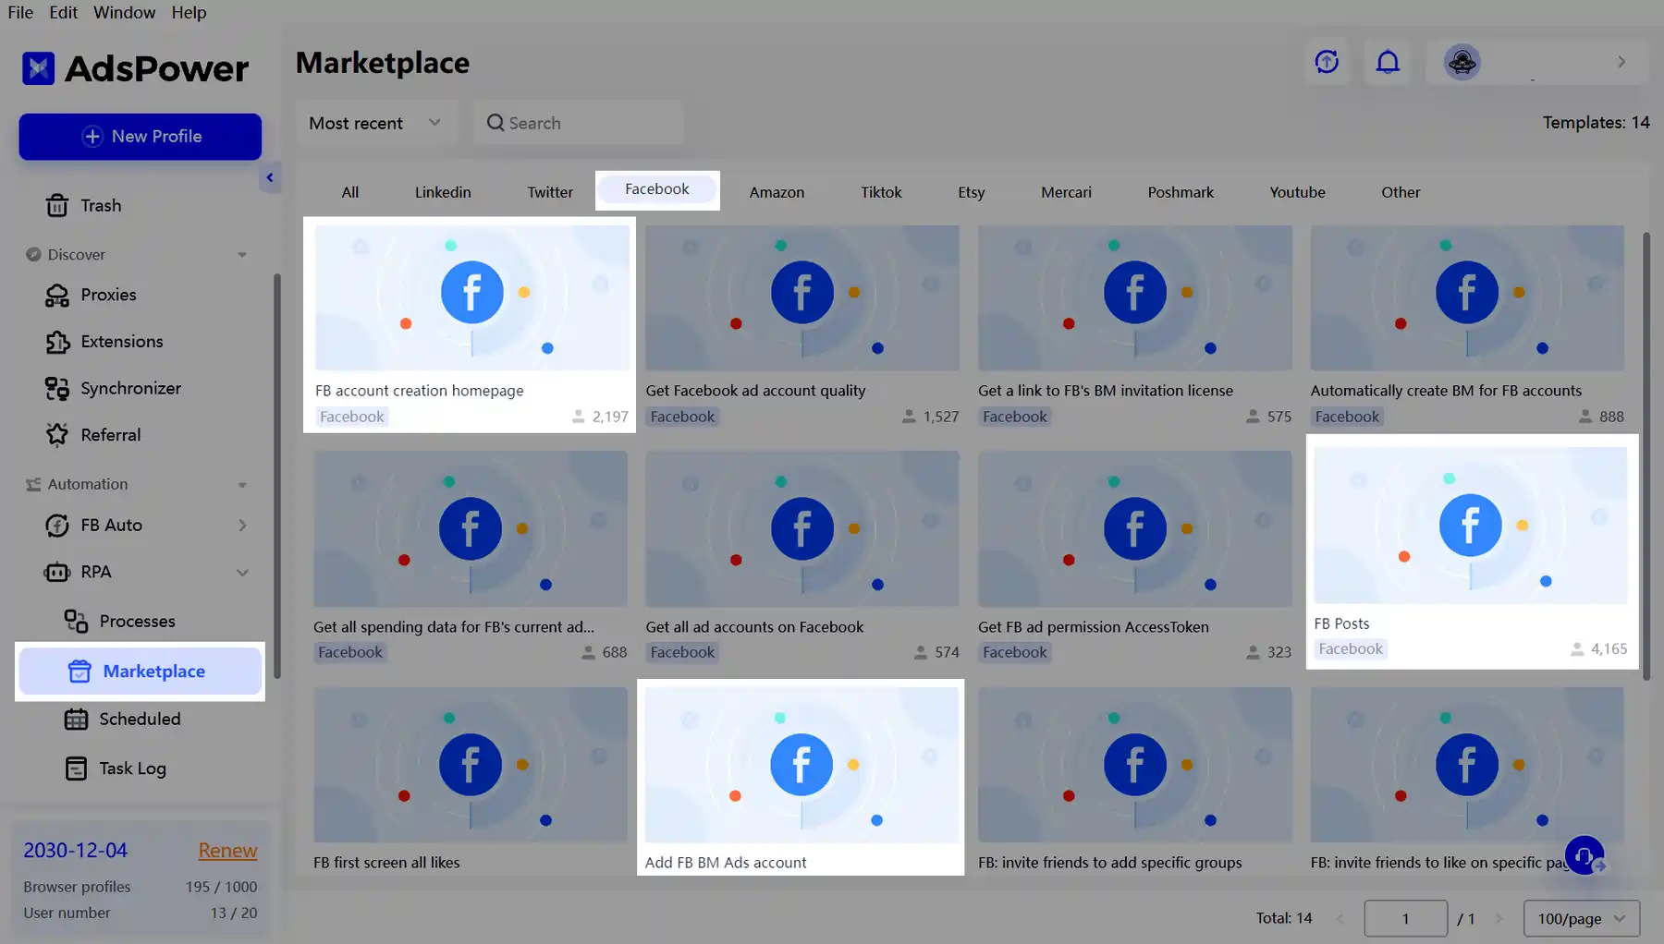Click the AdsPower logo icon
The width and height of the screenshot is (1664, 944).
point(38,68)
